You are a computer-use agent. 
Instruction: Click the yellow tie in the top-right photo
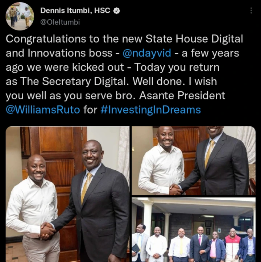click(210, 154)
